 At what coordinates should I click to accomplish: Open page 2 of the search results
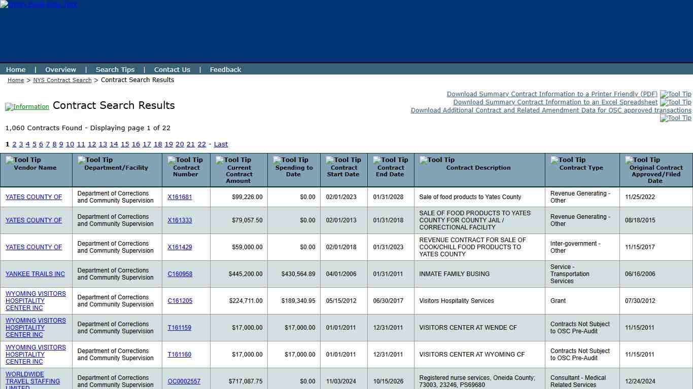coord(14,144)
